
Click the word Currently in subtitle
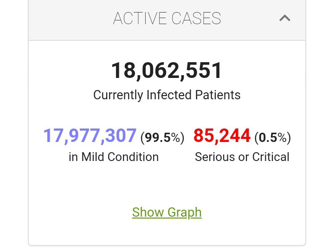pos(118,95)
